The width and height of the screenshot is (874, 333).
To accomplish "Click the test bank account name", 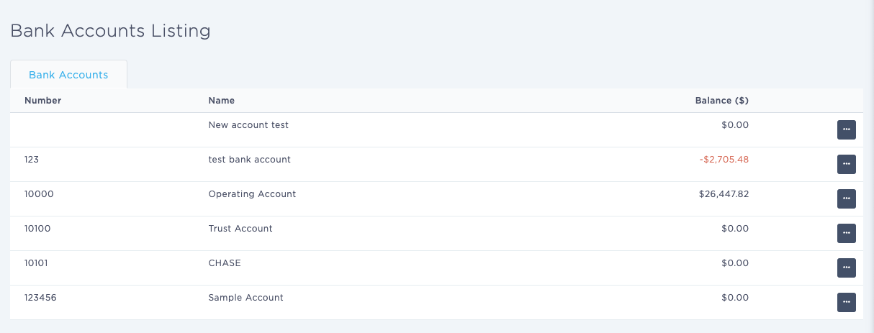I will click(x=249, y=160).
